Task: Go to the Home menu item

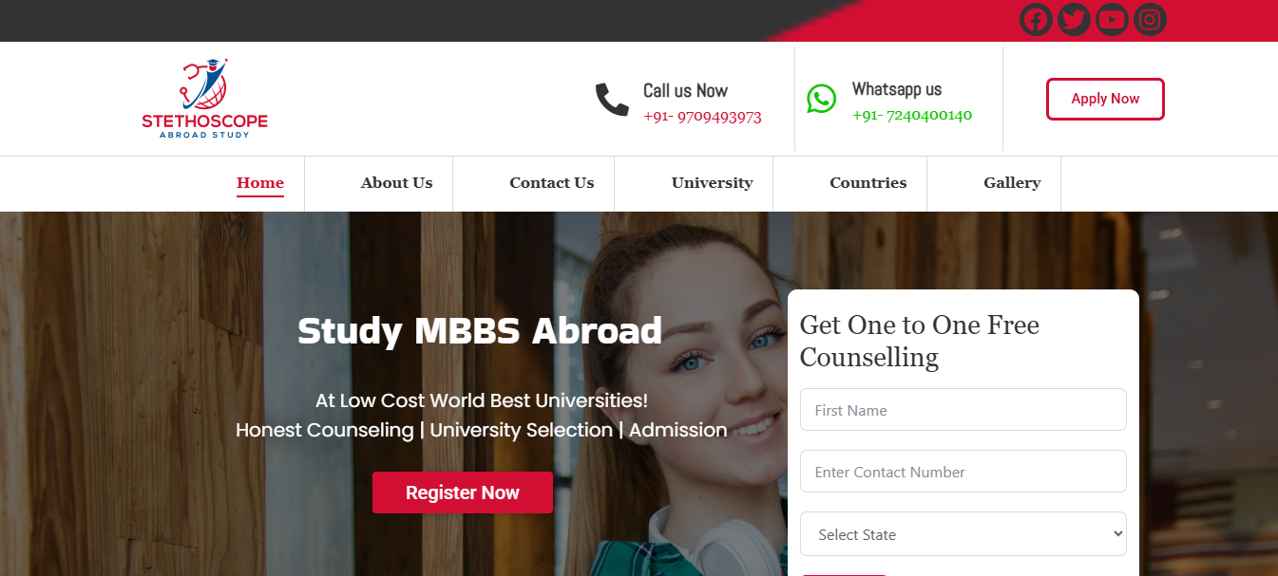Action: point(260,183)
